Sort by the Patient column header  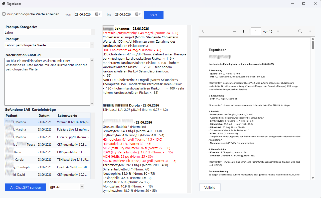[20, 116]
